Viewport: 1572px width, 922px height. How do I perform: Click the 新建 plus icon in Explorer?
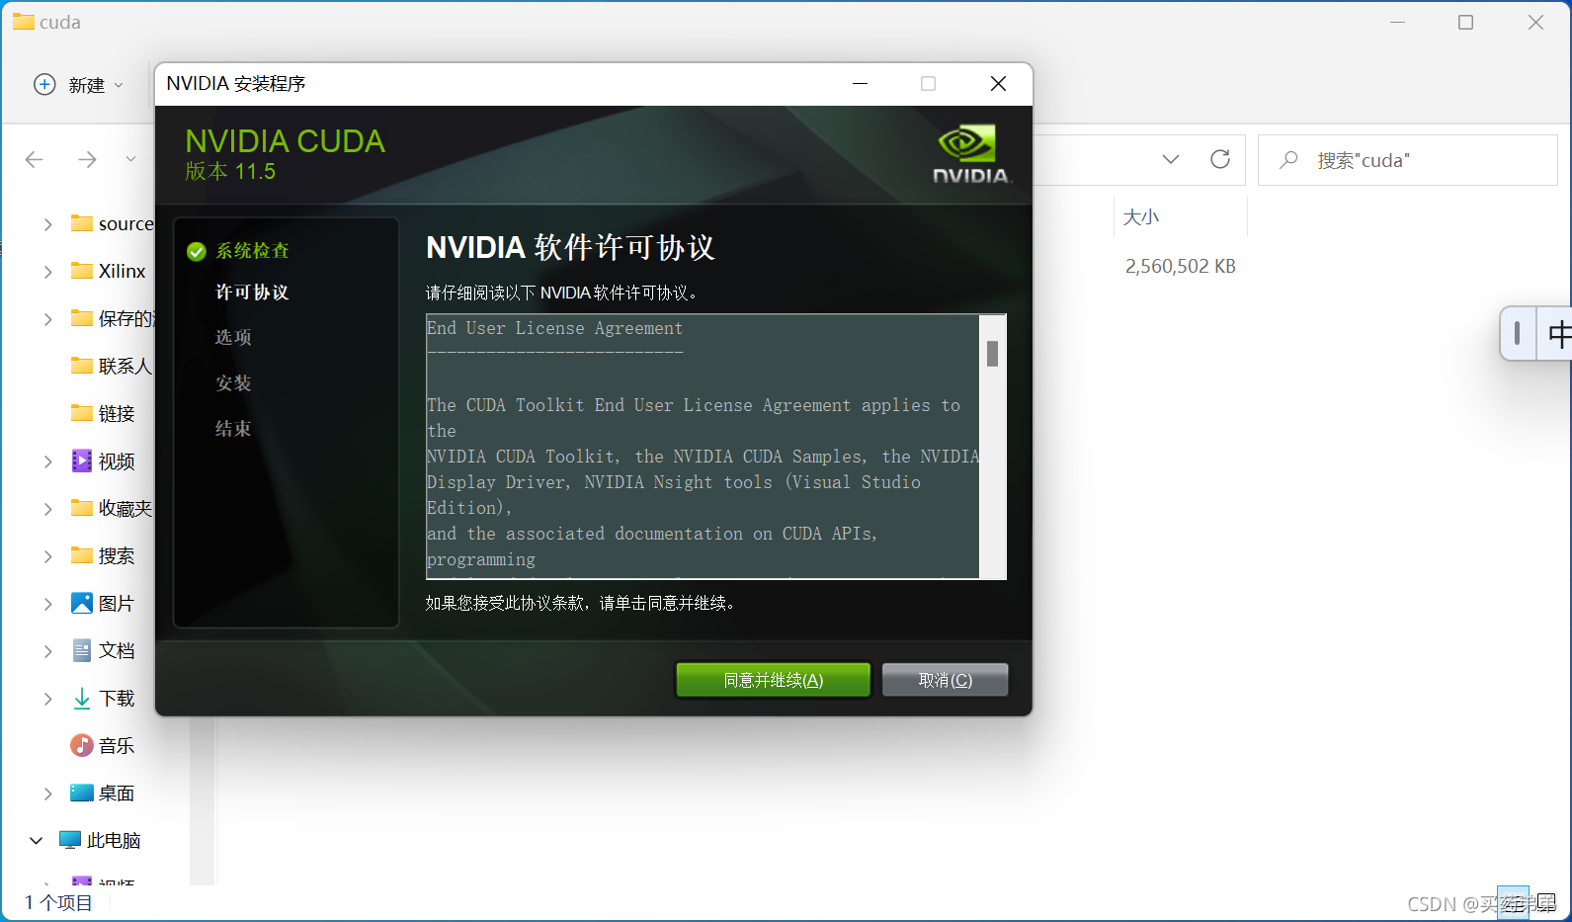(44, 85)
